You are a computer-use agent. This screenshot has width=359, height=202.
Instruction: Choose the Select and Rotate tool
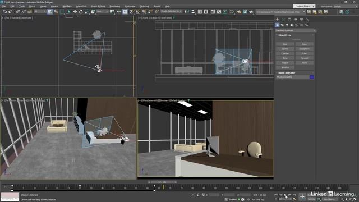tap(81, 12)
